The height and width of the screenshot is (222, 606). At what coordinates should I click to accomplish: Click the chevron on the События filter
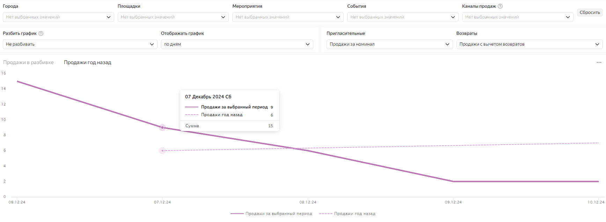(x=453, y=17)
